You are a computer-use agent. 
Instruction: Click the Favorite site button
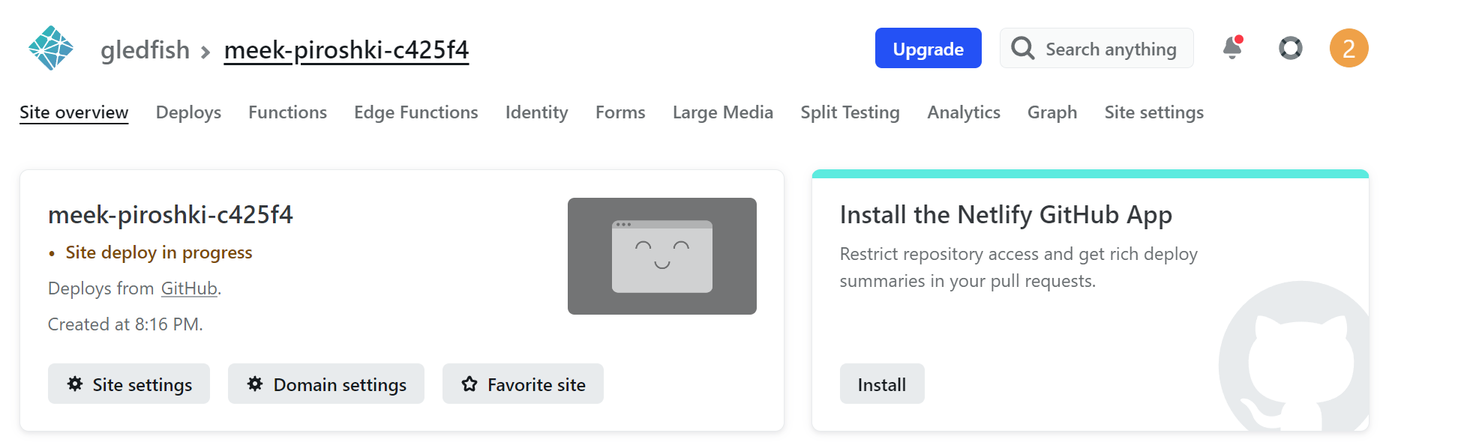point(523,384)
